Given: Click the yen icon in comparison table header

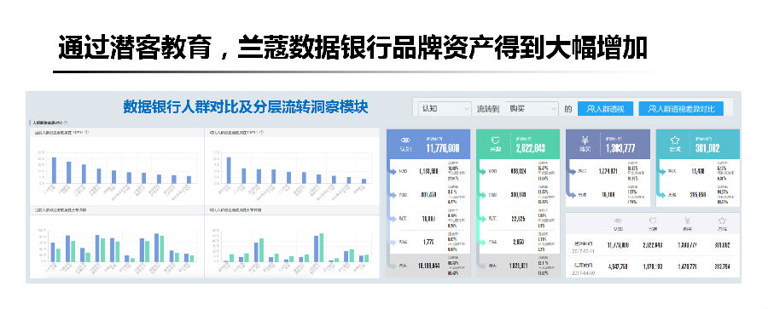Looking at the screenshot, I should pyautogui.click(x=687, y=220).
